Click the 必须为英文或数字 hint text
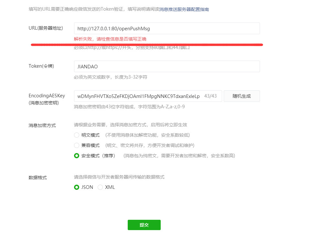The image size is (334, 233). coord(111,77)
